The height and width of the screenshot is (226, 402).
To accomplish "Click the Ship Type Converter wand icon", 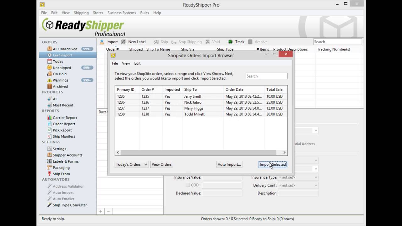I will [50, 205].
